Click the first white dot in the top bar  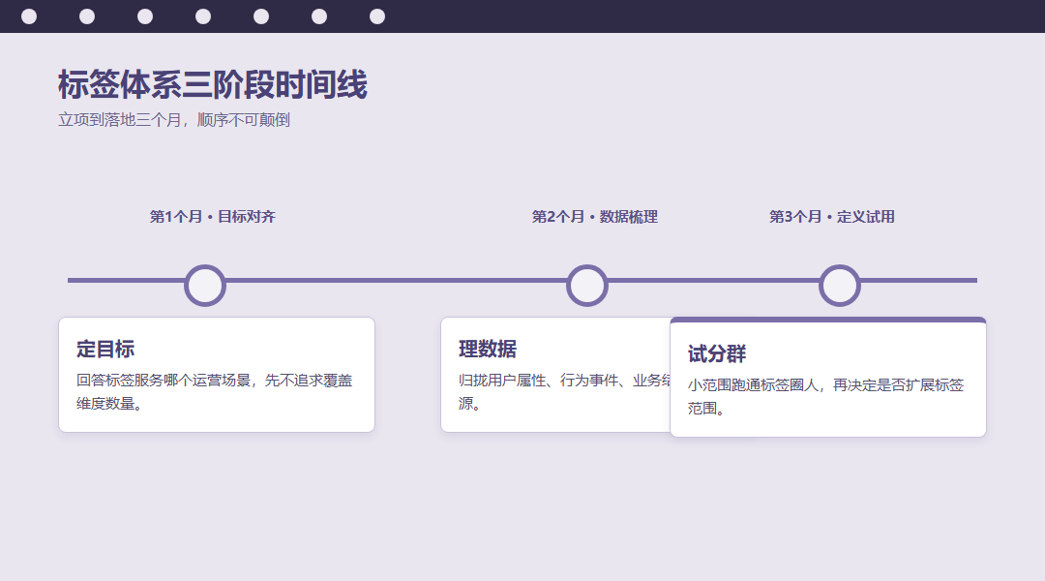point(29,16)
